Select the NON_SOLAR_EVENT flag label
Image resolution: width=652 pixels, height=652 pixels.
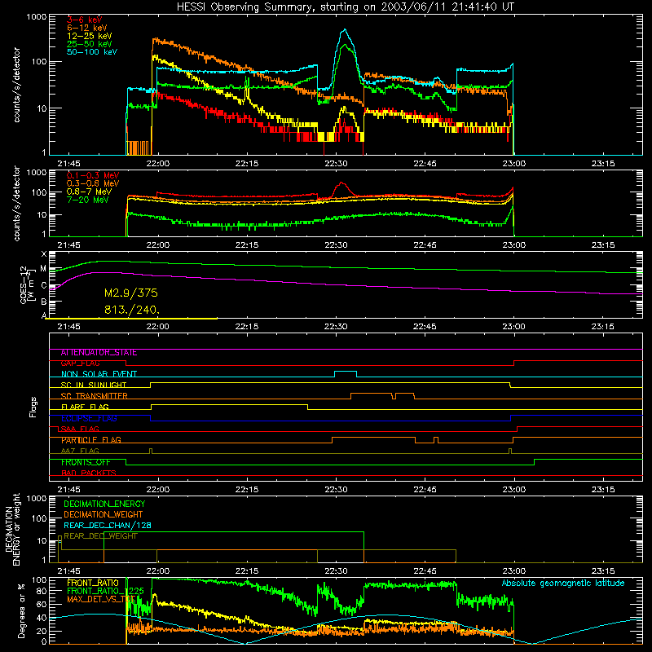(99, 374)
